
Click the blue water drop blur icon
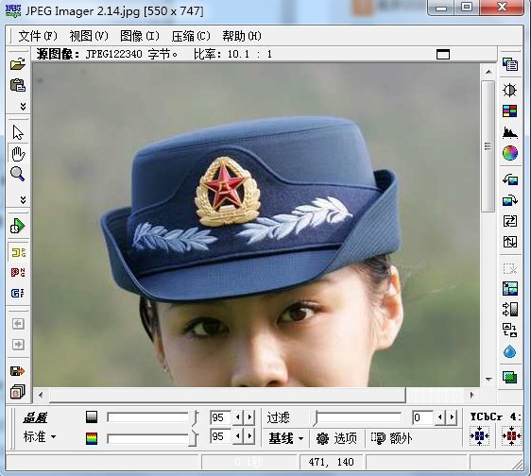[x=509, y=351]
